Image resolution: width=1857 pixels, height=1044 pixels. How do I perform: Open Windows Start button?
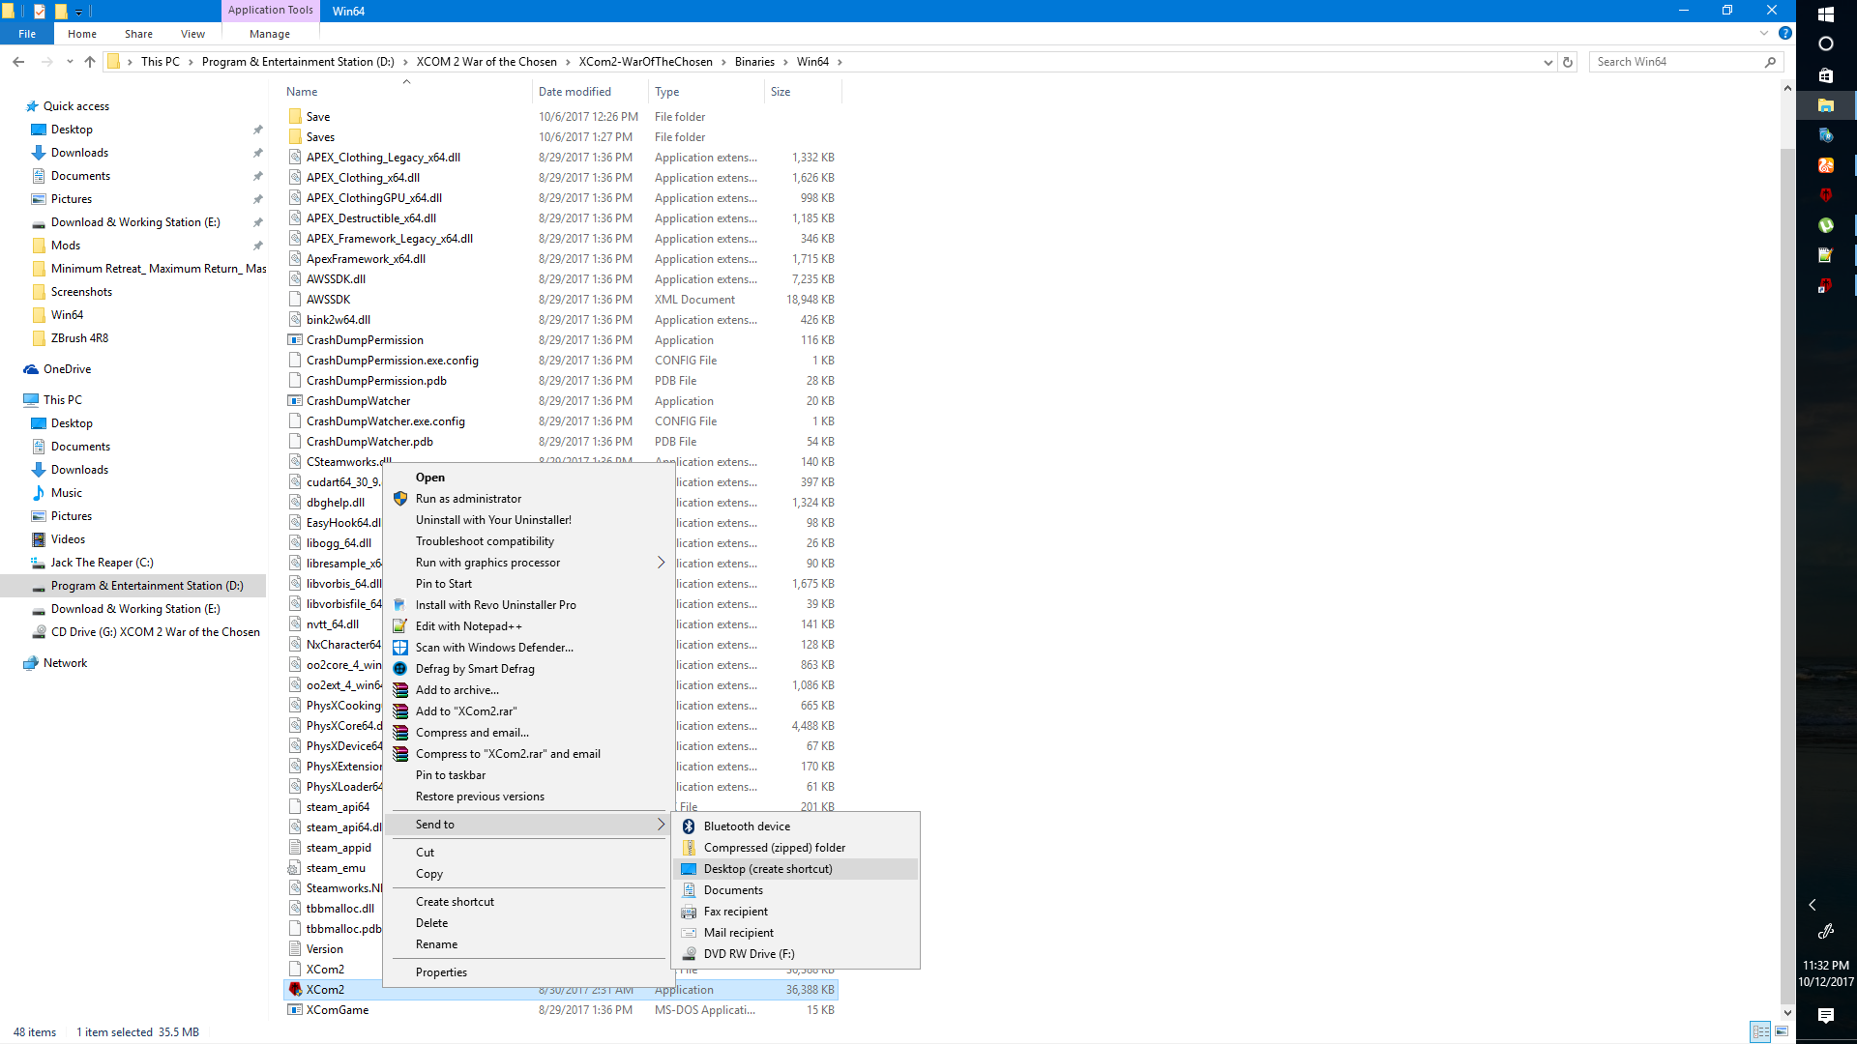click(1826, 14)
